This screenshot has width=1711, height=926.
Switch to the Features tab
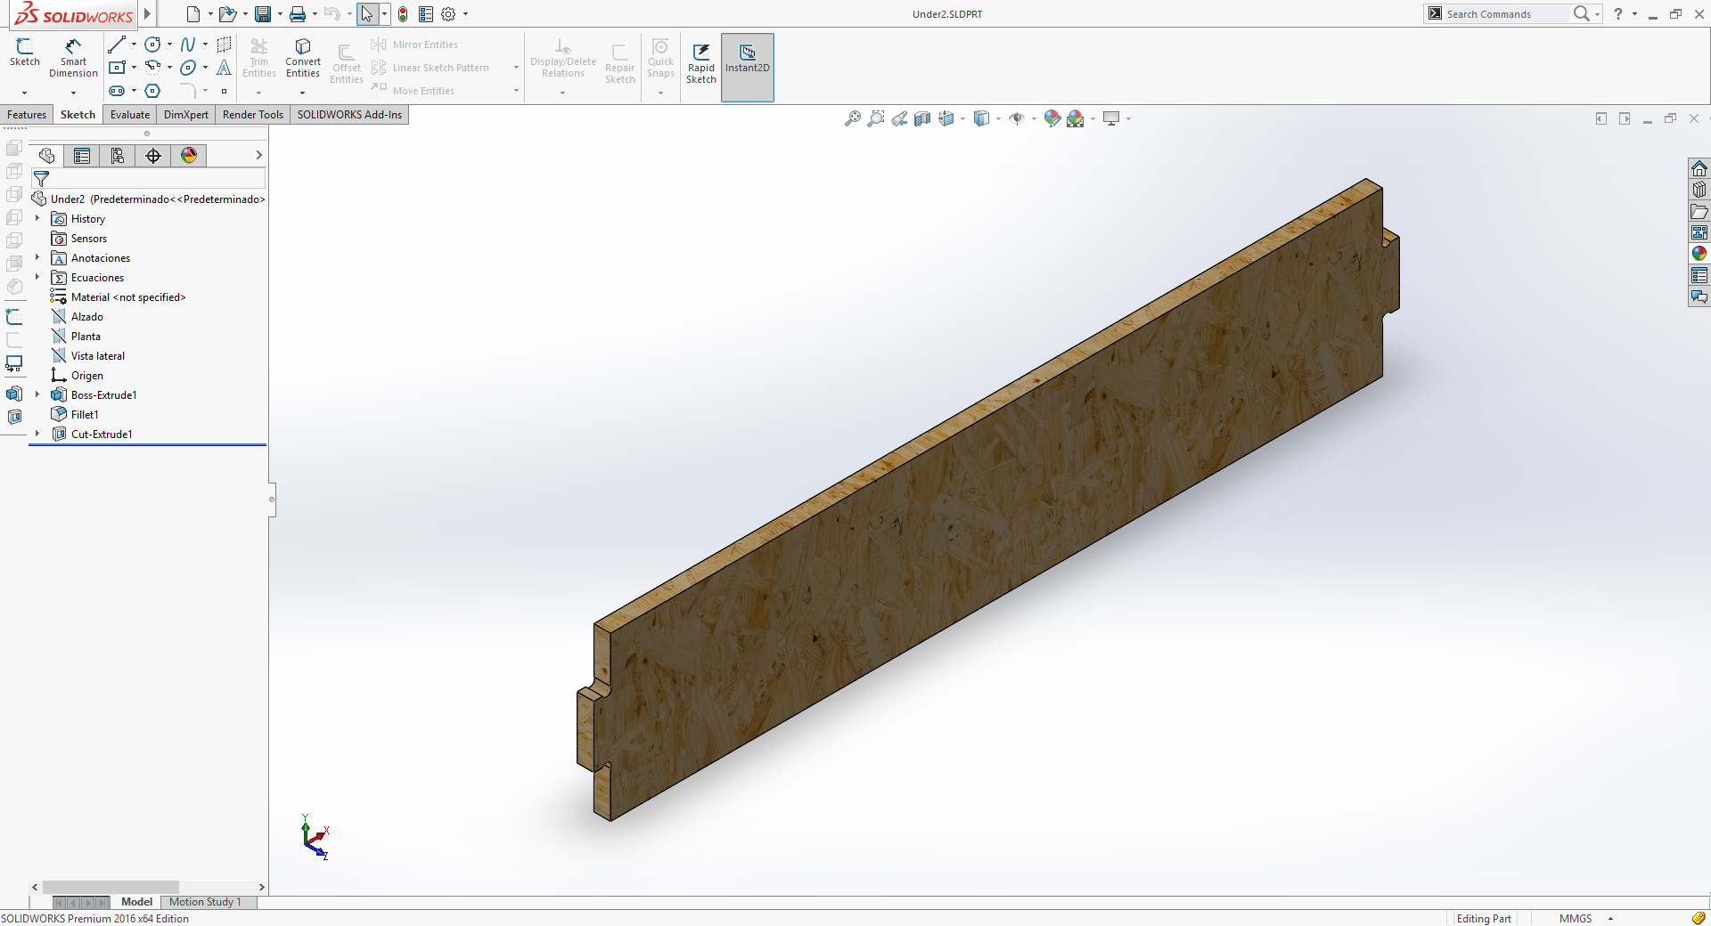point(27,115)
